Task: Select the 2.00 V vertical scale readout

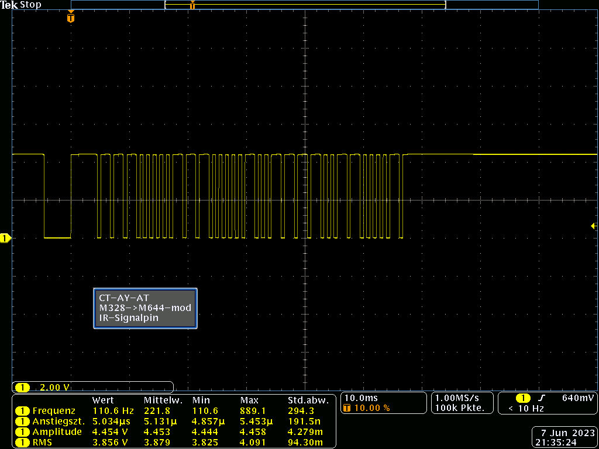Action: [x=54, y=387]
